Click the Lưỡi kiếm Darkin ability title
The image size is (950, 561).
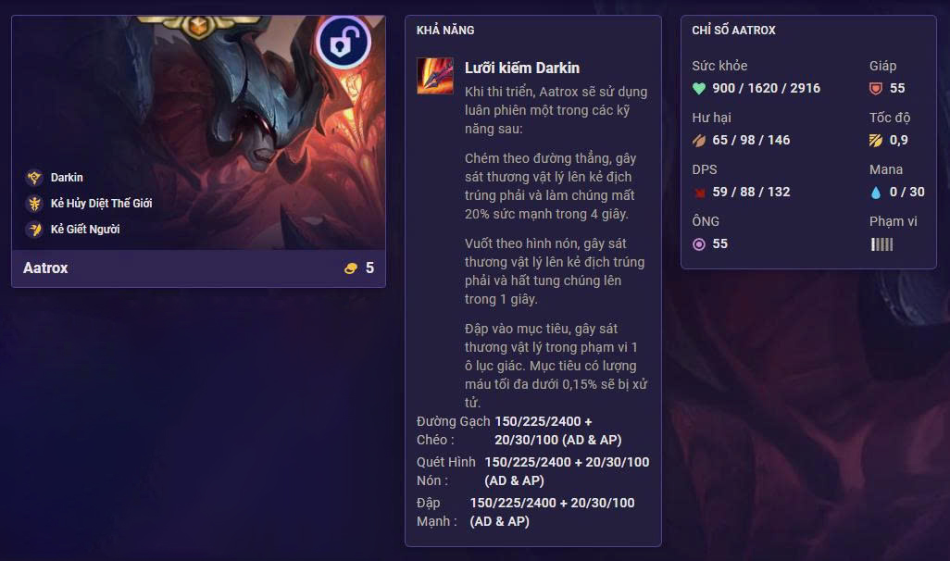coord(522,68)
